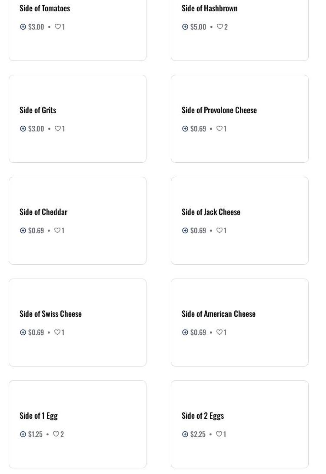The image size is (326, 474).
Task: Open the Side of Grits item
Action: click(38, 110)
